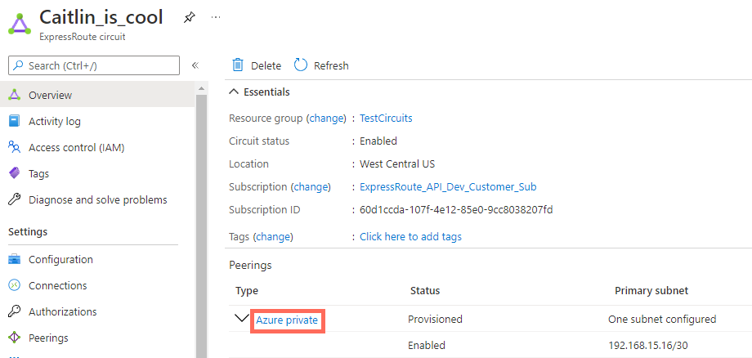
Task: Click the Enabled cell in peering sub-row
Action: coord(427,345)
